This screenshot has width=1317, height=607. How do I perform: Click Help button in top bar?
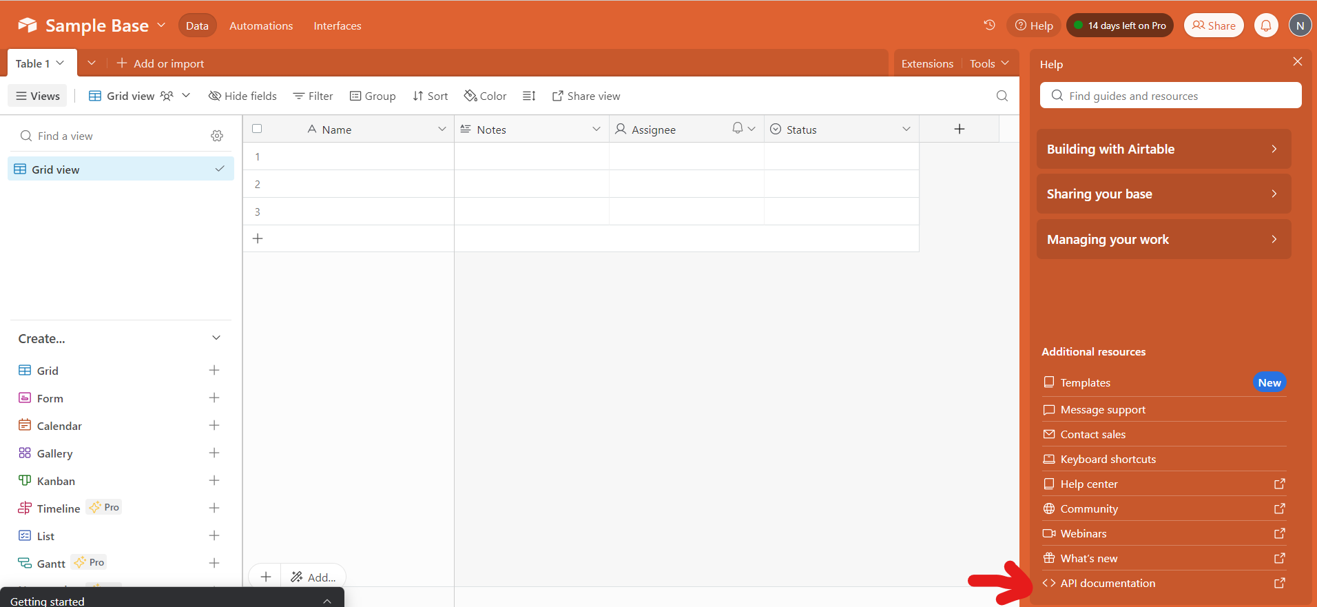(x=1034, y=25)
